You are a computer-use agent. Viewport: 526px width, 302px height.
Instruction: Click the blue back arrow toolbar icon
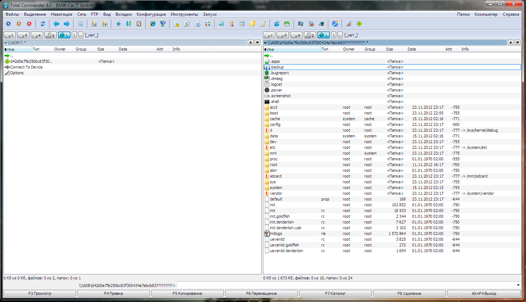coord(56,24)
